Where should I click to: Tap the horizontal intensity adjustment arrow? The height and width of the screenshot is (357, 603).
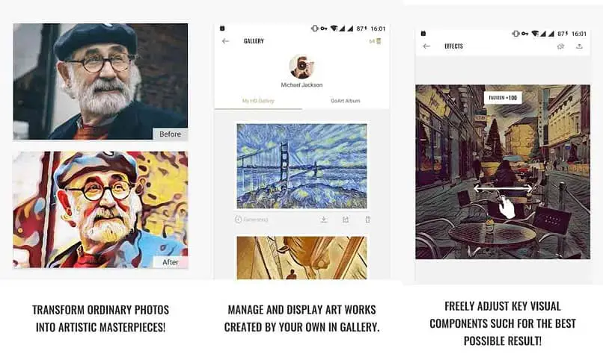point(503,188)
